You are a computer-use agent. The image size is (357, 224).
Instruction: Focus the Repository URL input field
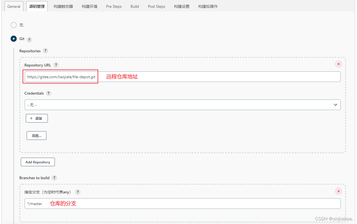click(183, 77)
